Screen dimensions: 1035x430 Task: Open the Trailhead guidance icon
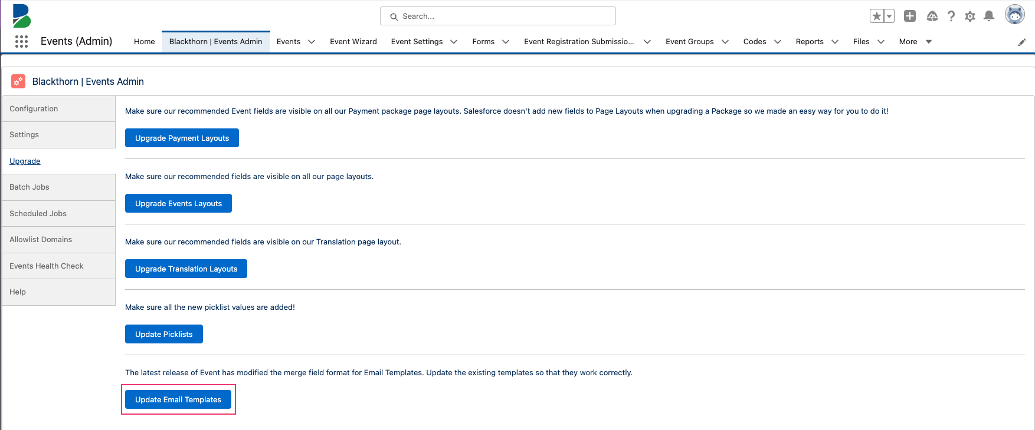[932, 16]
